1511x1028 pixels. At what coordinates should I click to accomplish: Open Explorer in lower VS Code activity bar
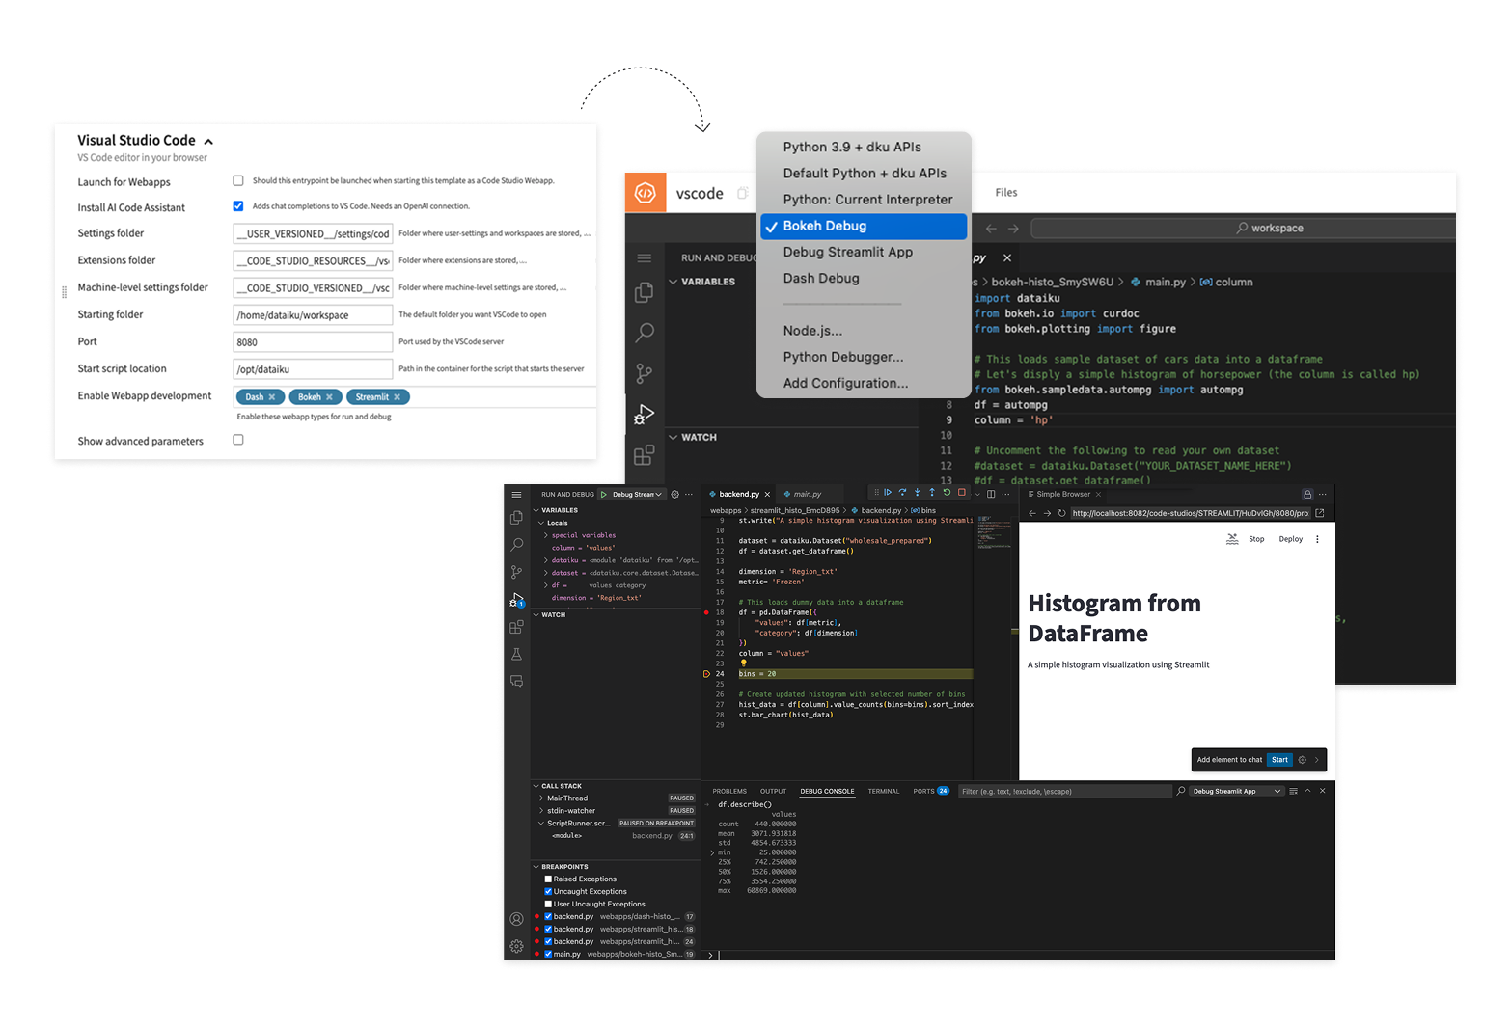tap(517, 518)
